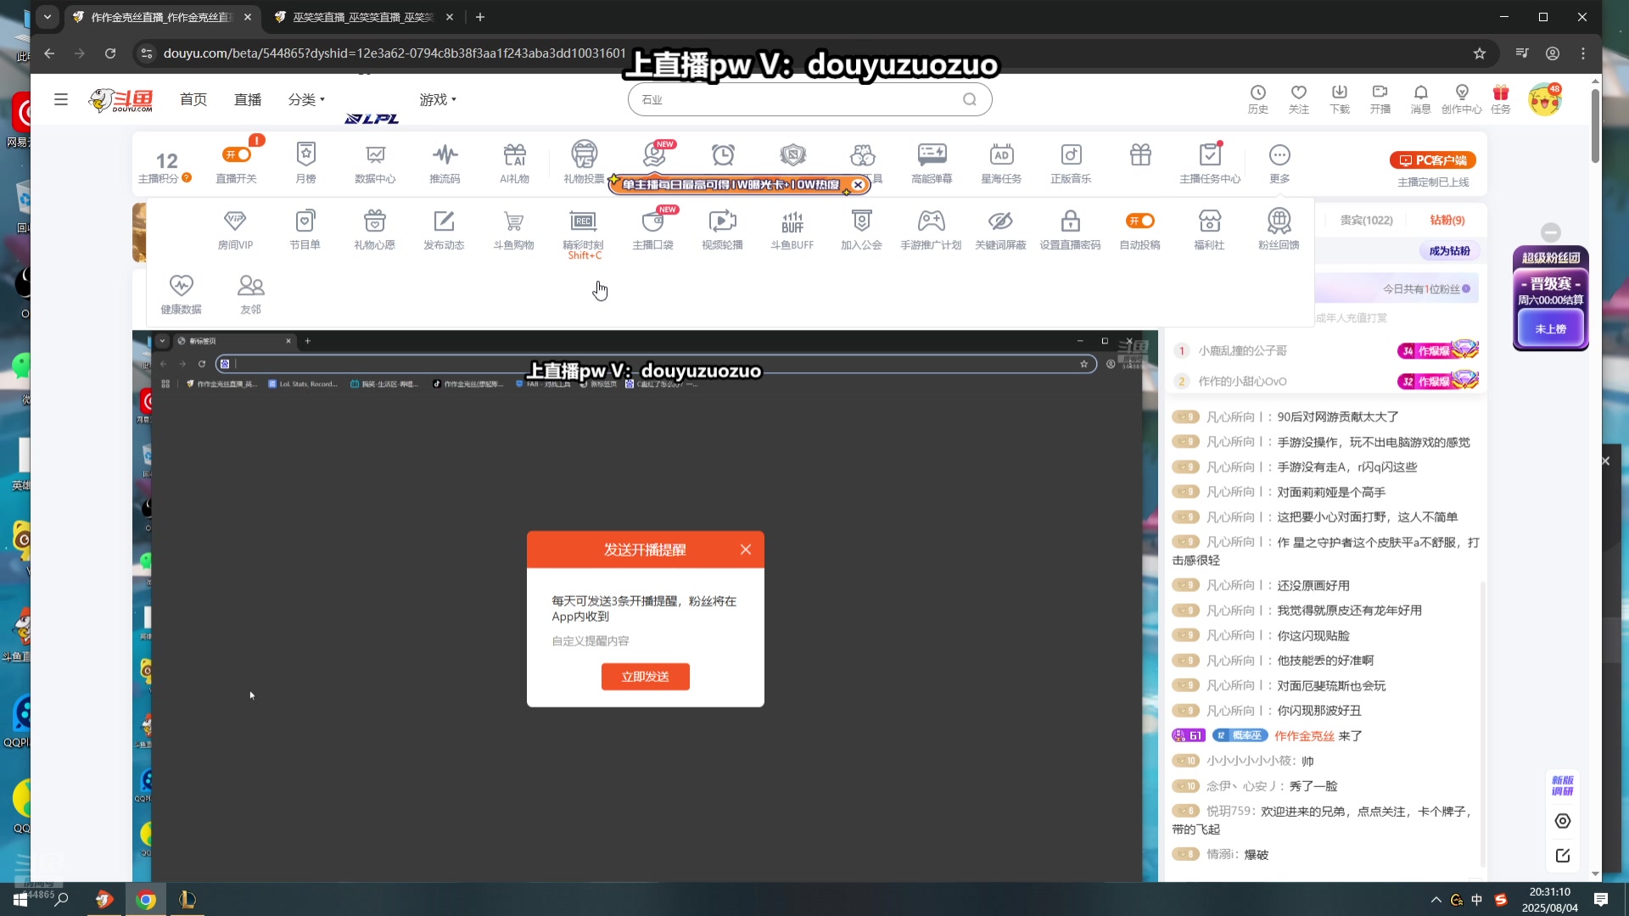1629x916 pixels.
Task: Open 健康数据 health data
Action: click(x=181, y=294)
